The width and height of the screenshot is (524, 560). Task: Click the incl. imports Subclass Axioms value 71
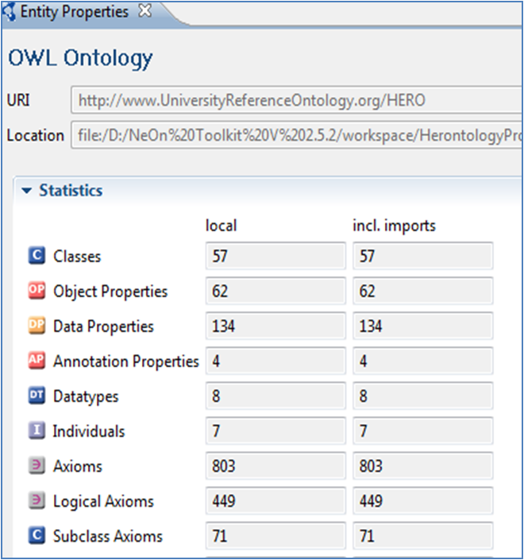(x=423, y=535)
